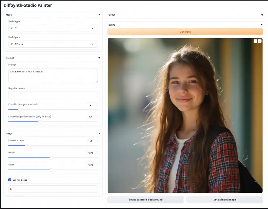Expand the Painter panel

click(x=262, y=14)
